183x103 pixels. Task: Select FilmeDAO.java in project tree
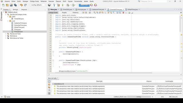[x=19, y=19]
